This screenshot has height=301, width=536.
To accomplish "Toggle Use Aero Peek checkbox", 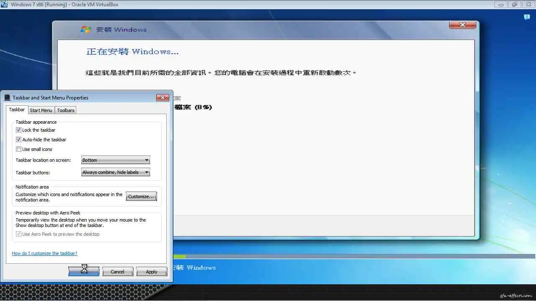I will [x=18, y=234].
